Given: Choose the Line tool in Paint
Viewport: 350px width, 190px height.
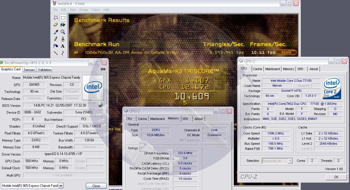Looking at the screenshot, I should point(56,53).
